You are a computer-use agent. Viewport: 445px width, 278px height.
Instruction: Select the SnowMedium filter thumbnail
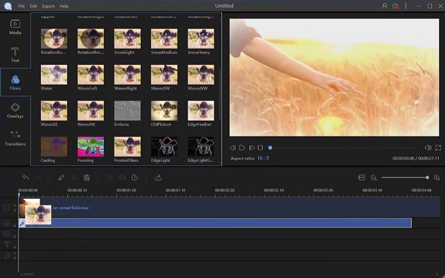tap(164, 38)
